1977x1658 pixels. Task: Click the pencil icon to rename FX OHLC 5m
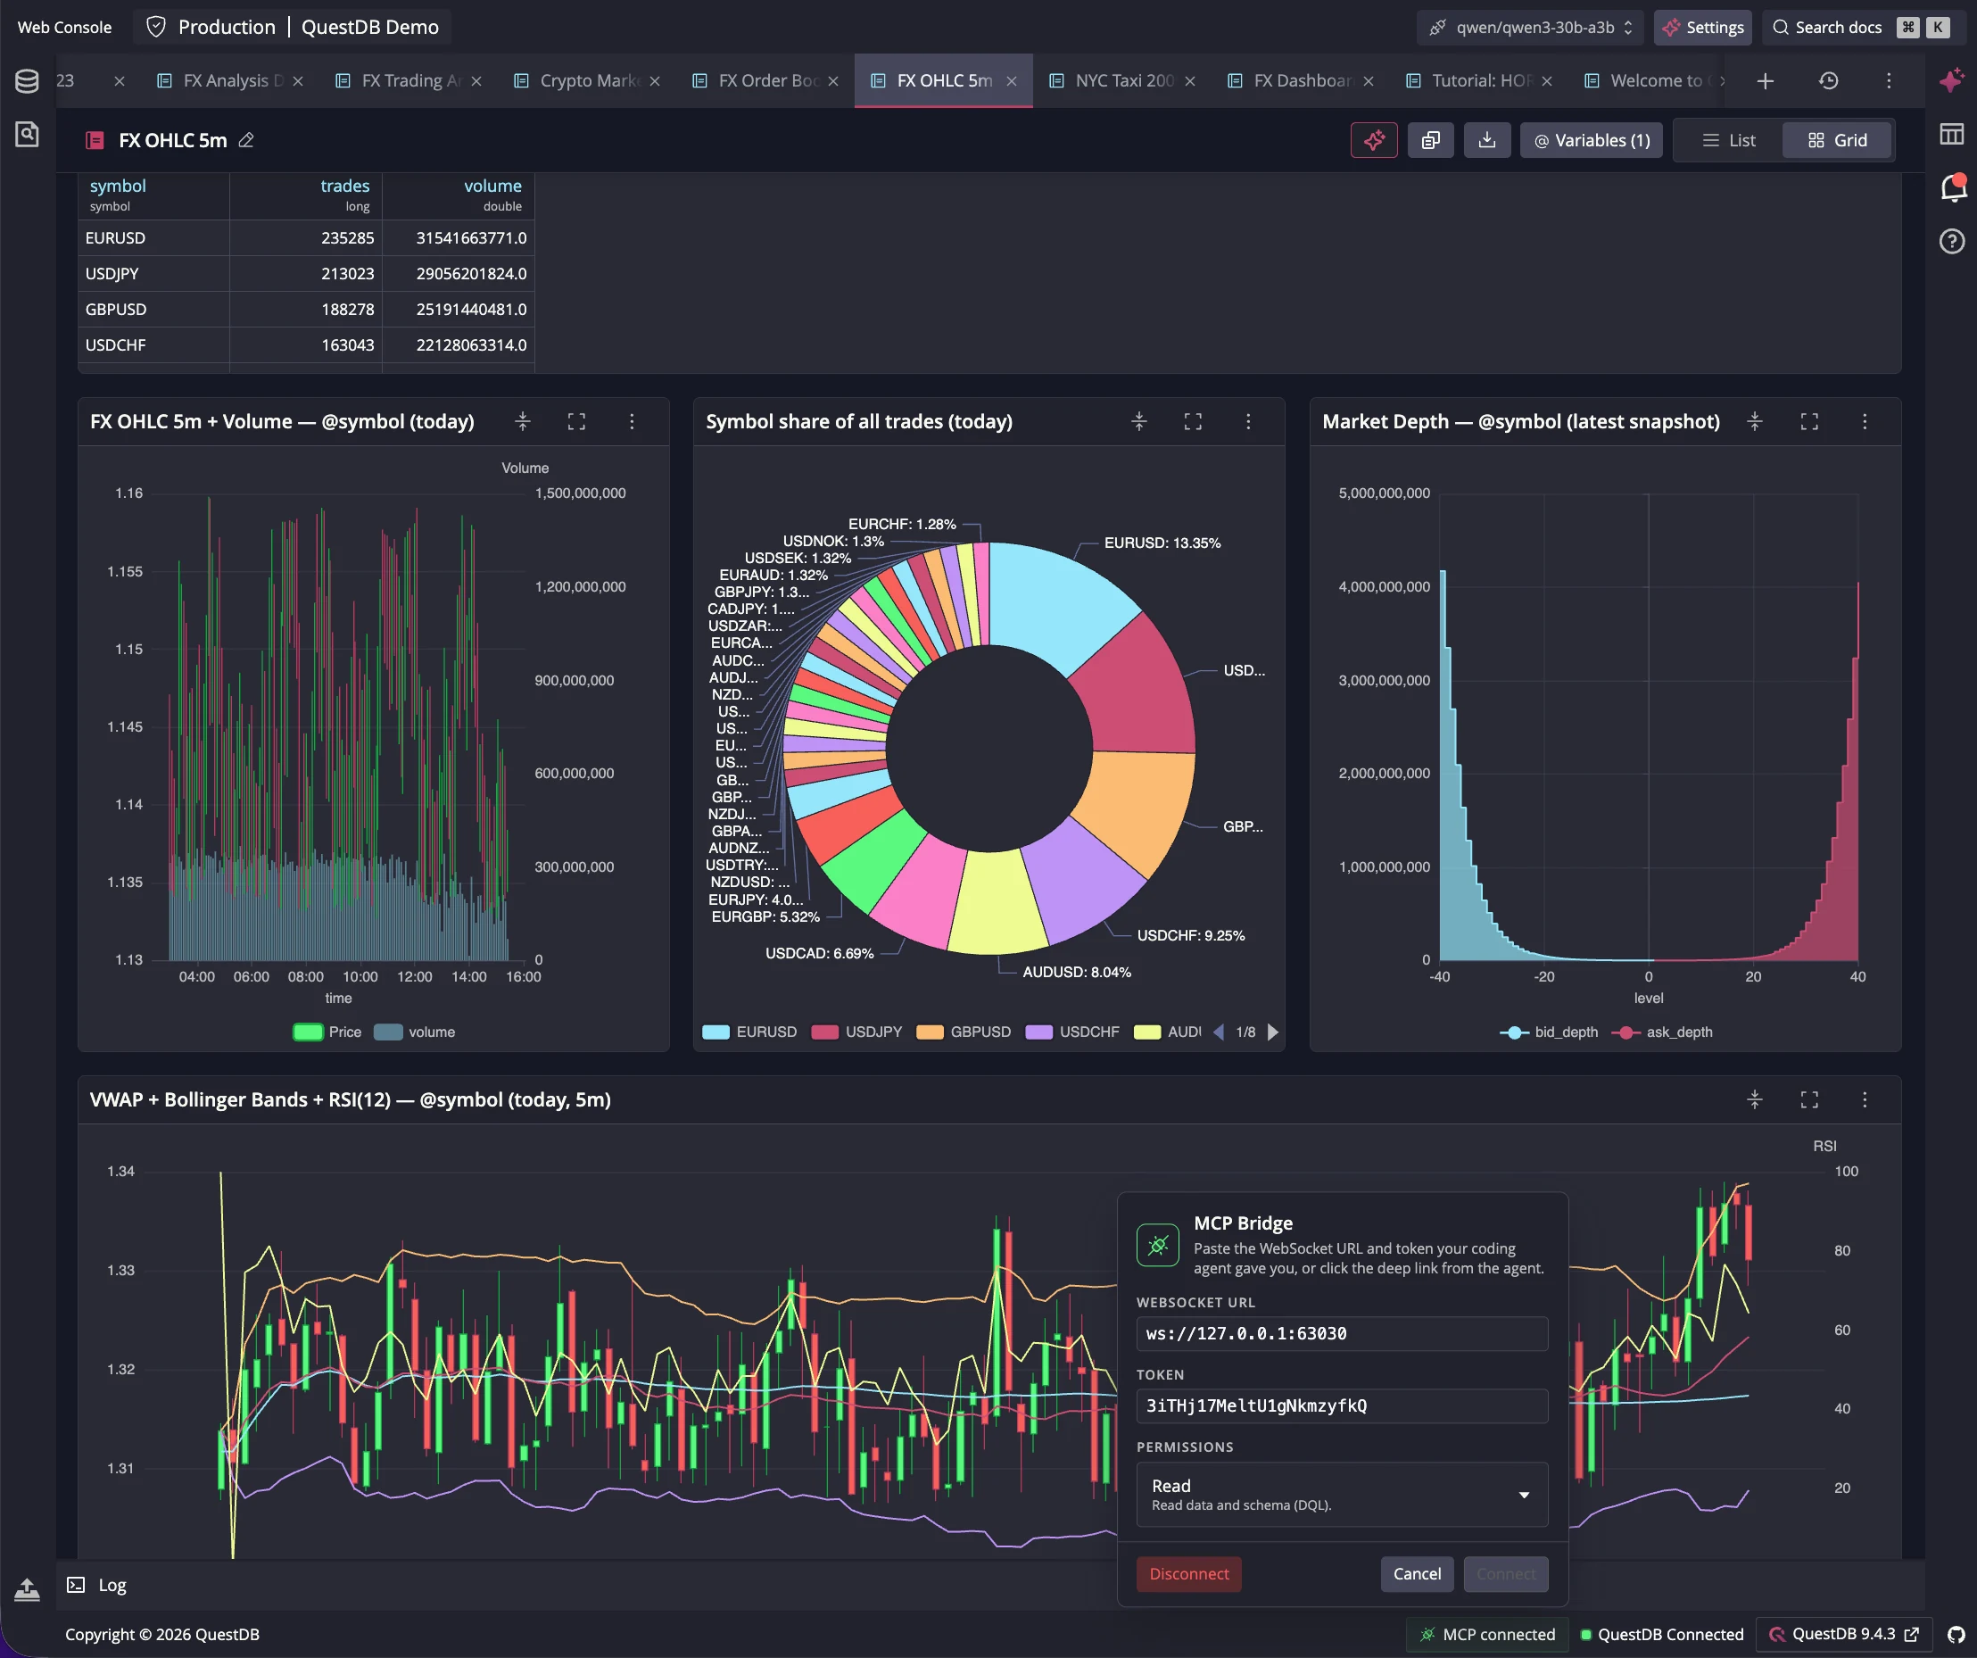coord(246,140)
